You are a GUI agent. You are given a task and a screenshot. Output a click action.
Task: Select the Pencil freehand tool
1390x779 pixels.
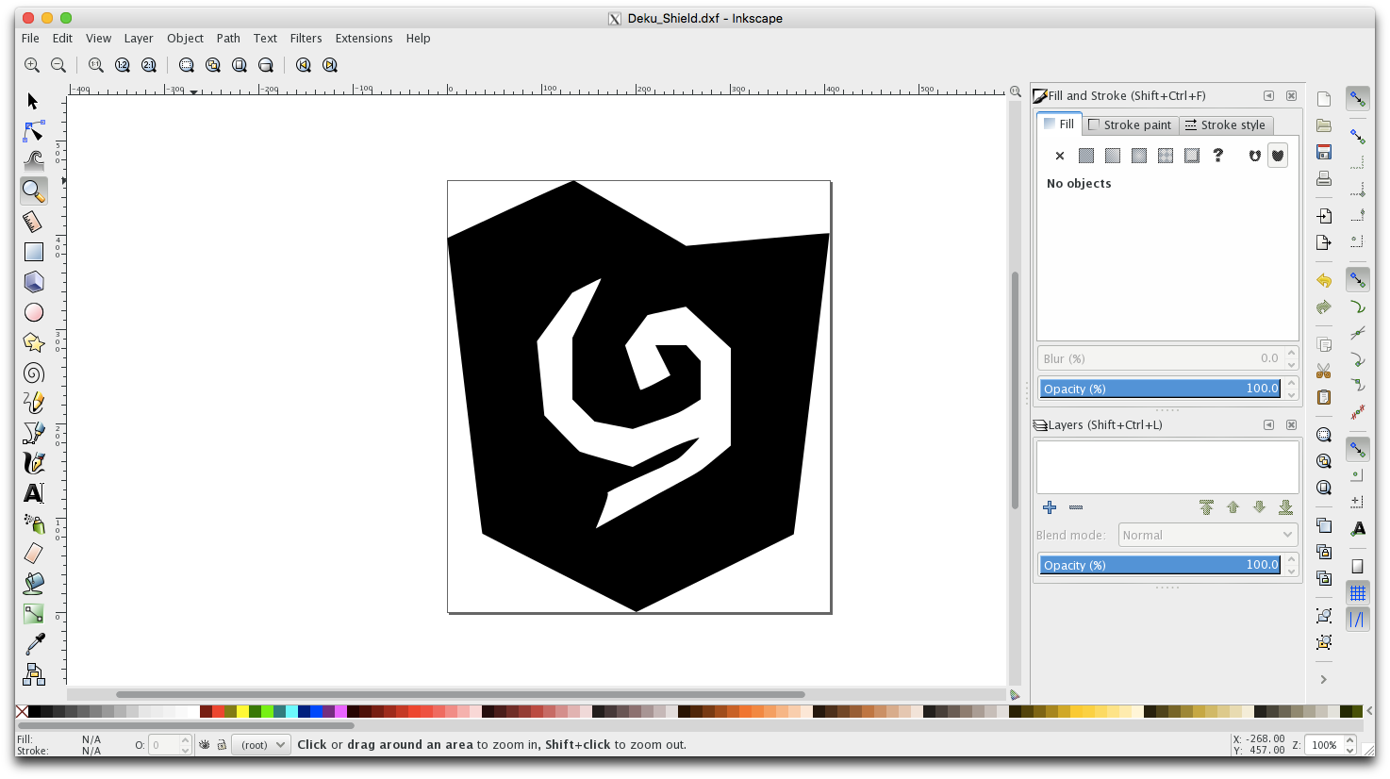coord(33,403)
